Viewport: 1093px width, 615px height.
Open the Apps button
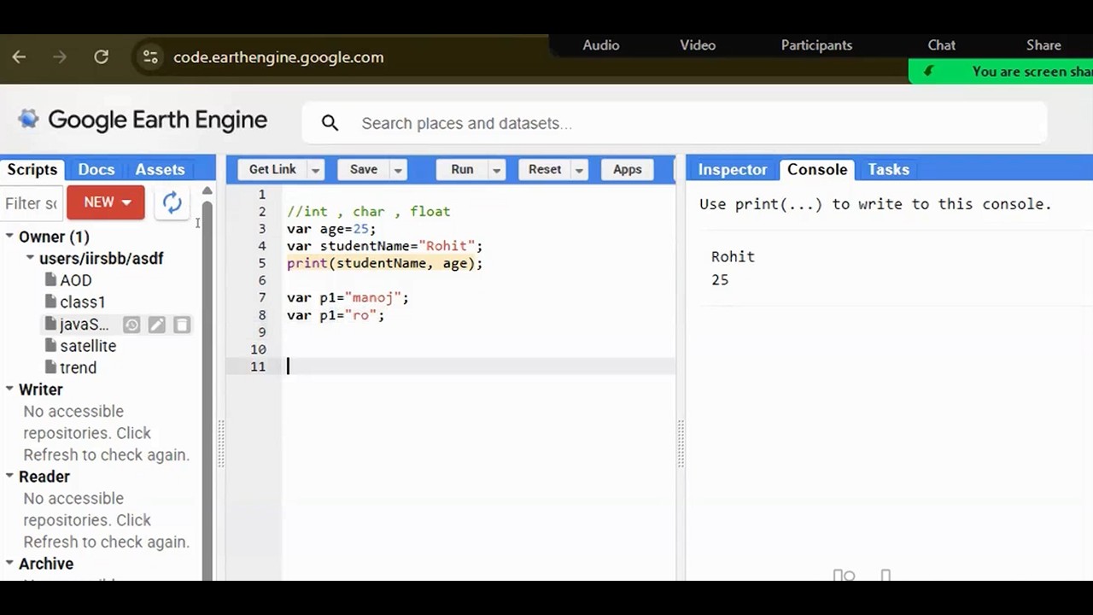pyautogui.click(x=627, y=169)
